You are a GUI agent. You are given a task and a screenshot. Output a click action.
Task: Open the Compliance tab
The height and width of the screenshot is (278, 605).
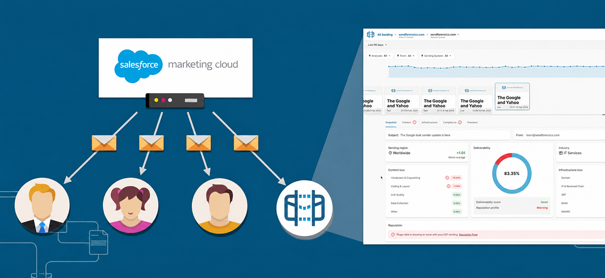tap(450, 122)
